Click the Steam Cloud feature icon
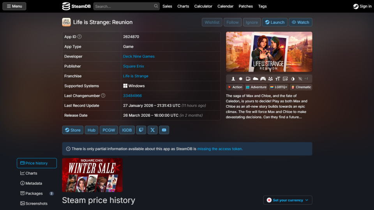The width and height of the screenshot is (374, 210). pyautogui.click(x=256, y=79)
